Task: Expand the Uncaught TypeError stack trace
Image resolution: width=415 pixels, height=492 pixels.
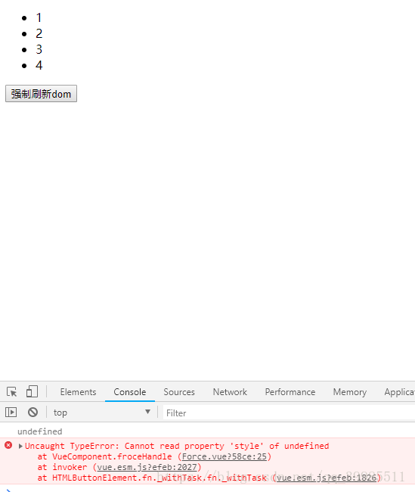Action: [x=20, y=446]
